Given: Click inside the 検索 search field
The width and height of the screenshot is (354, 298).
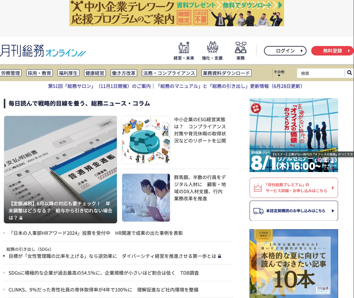Looking at the screenshot, I should pos(320,72).
